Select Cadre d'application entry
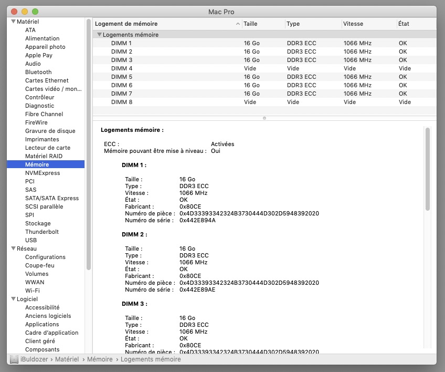Viewport: 445px width, 372px height. (51, 333)
